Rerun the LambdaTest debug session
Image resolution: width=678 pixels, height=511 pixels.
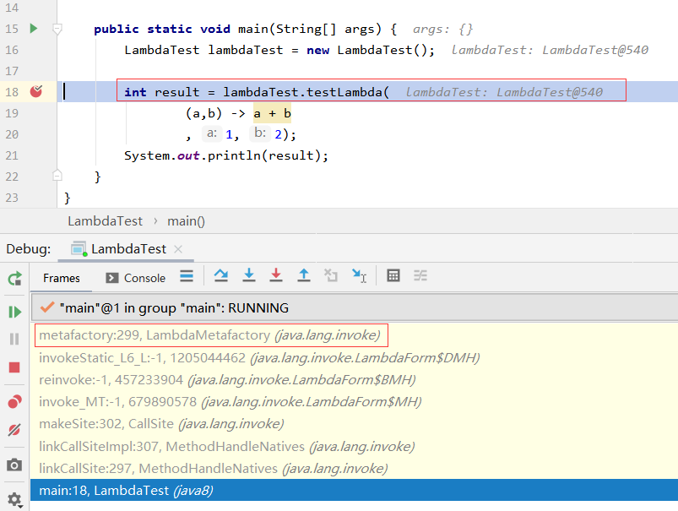point(14,279)
